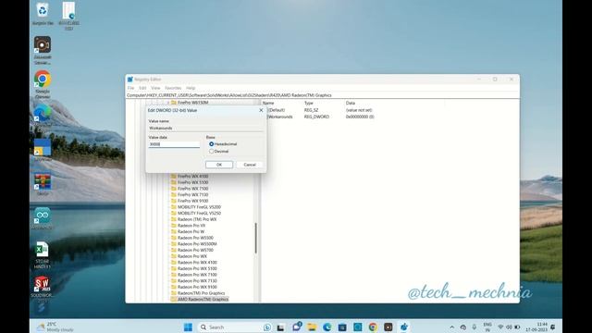Open the View menu in Registry Editor

click(x=155, y=88)
